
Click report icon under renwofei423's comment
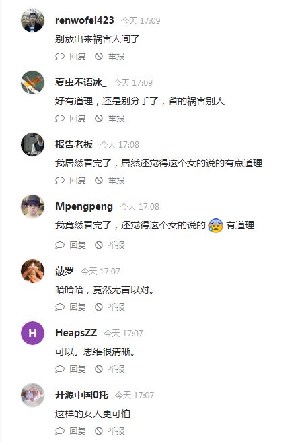(98, 57)
